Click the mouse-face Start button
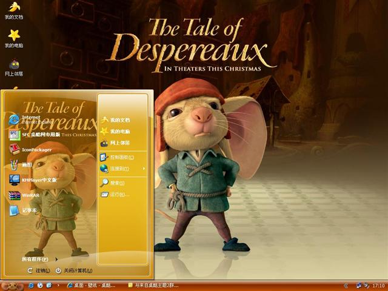 (x=12, y=286)
